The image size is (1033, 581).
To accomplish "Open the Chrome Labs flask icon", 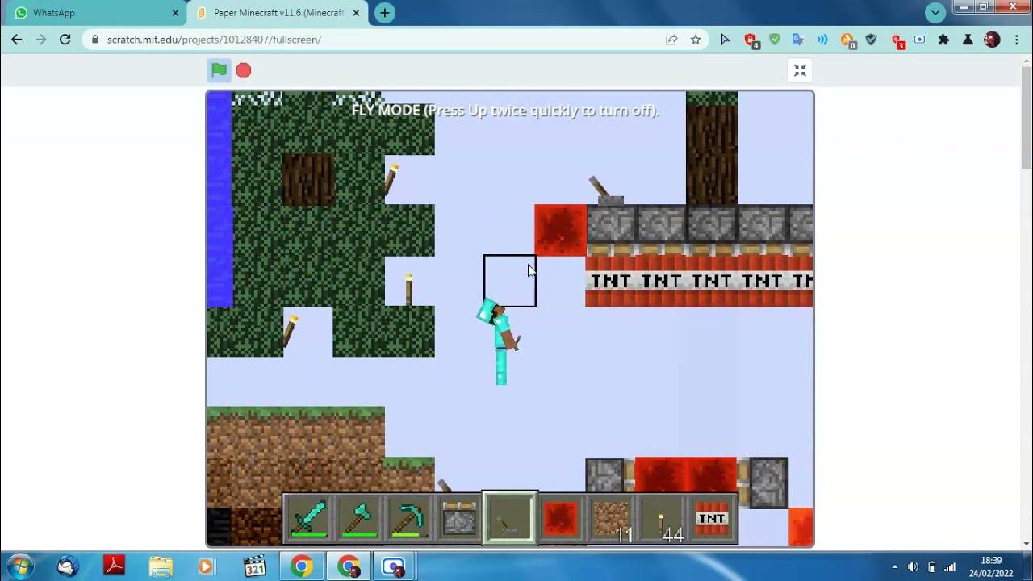I will click(x=968, y=40).
